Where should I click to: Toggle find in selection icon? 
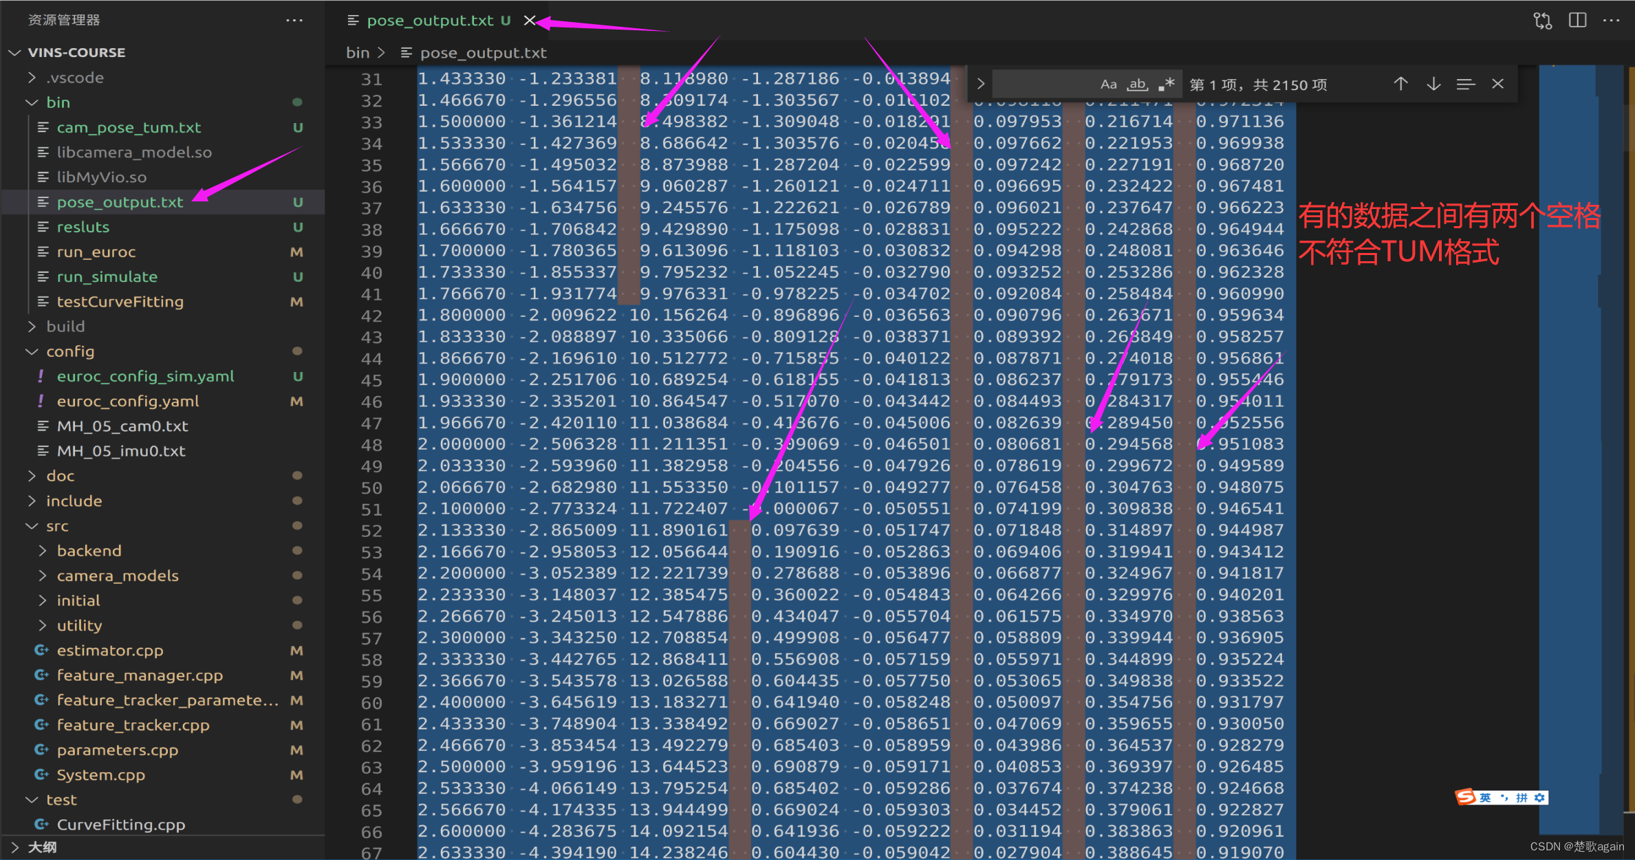[1465, 84]
